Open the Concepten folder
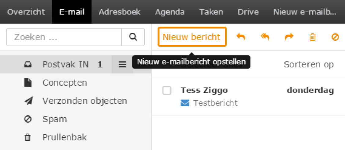The height and width of the screenshot is (150, 345). pos(65,83)
